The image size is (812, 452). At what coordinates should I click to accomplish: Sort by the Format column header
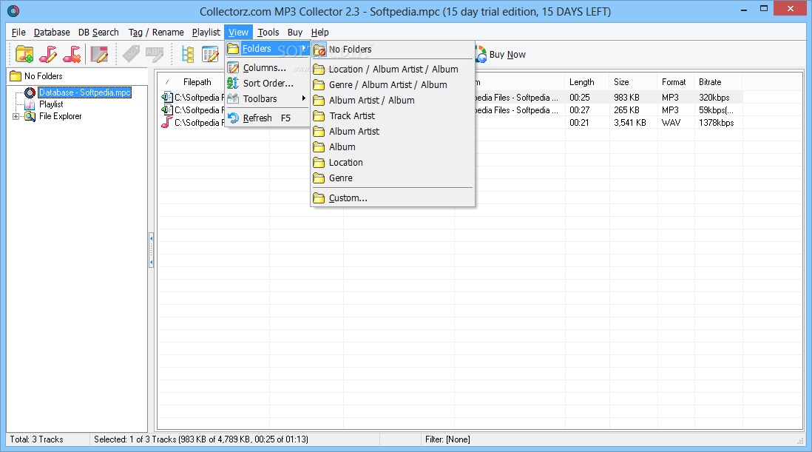coord(676,82)
